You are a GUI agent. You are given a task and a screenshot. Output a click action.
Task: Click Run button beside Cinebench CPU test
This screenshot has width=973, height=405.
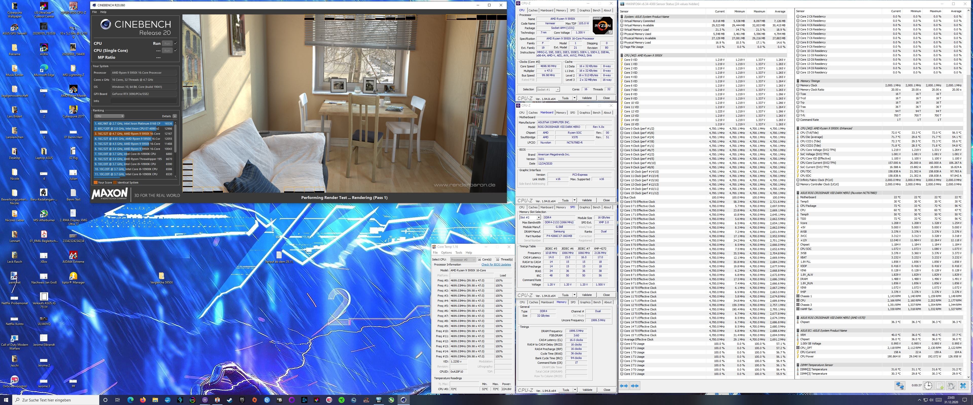point(167,43)
